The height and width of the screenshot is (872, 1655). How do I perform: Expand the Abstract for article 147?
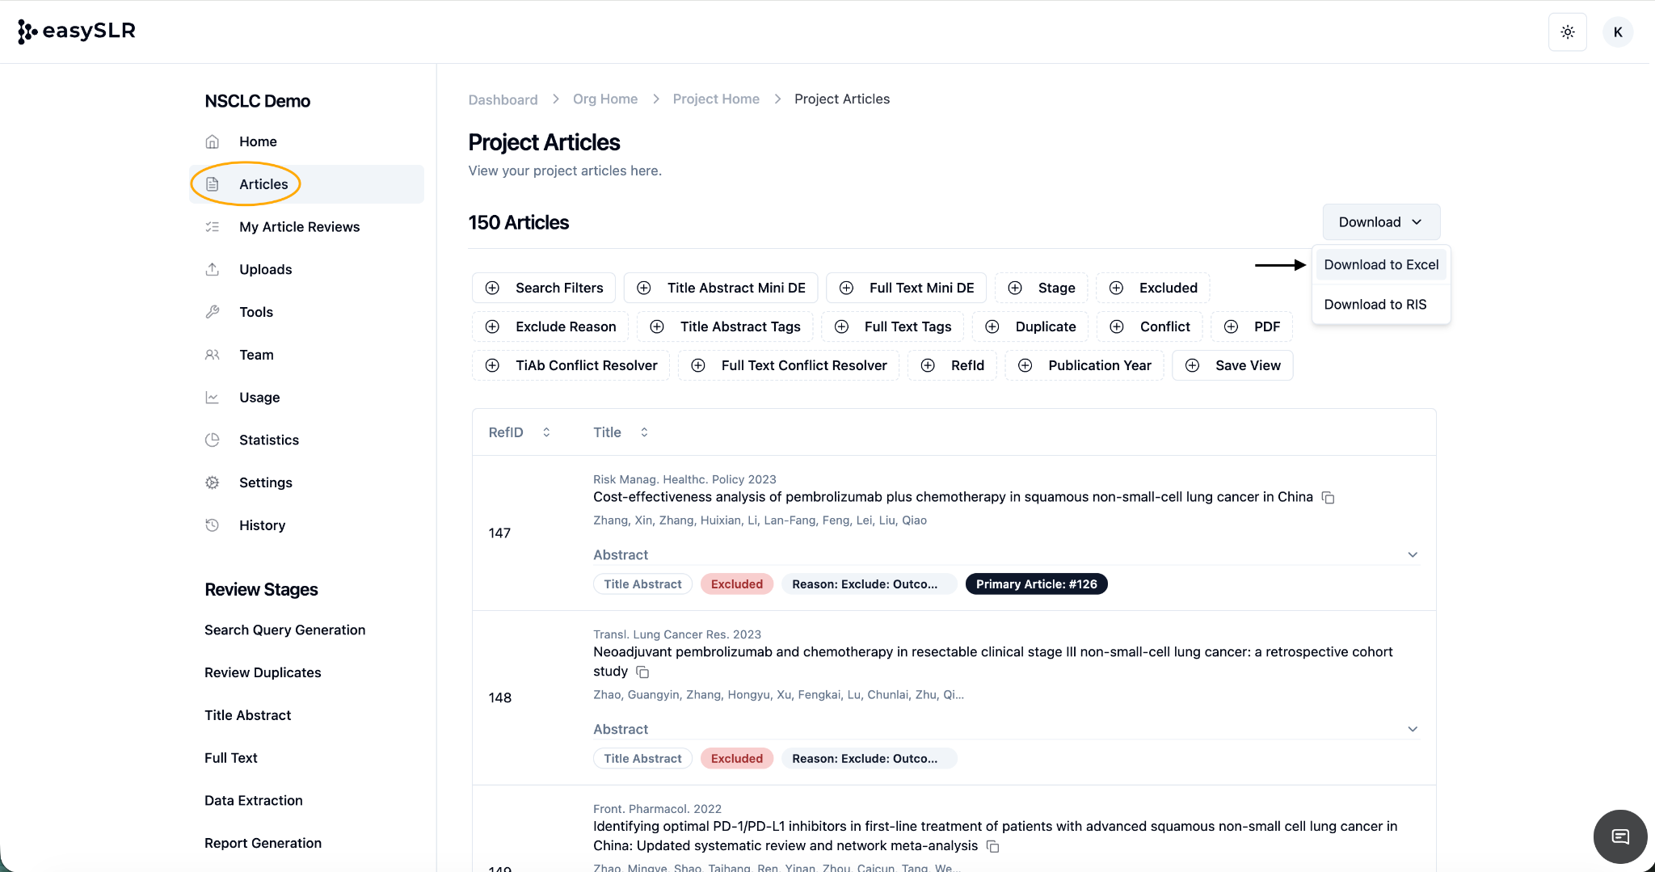coord(1412,555)
